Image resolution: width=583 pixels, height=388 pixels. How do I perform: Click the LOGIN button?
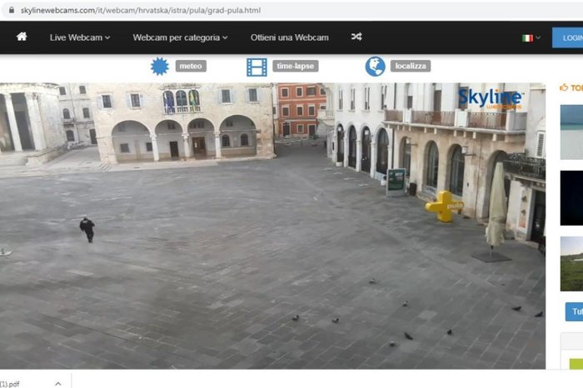tap(568, 38)
